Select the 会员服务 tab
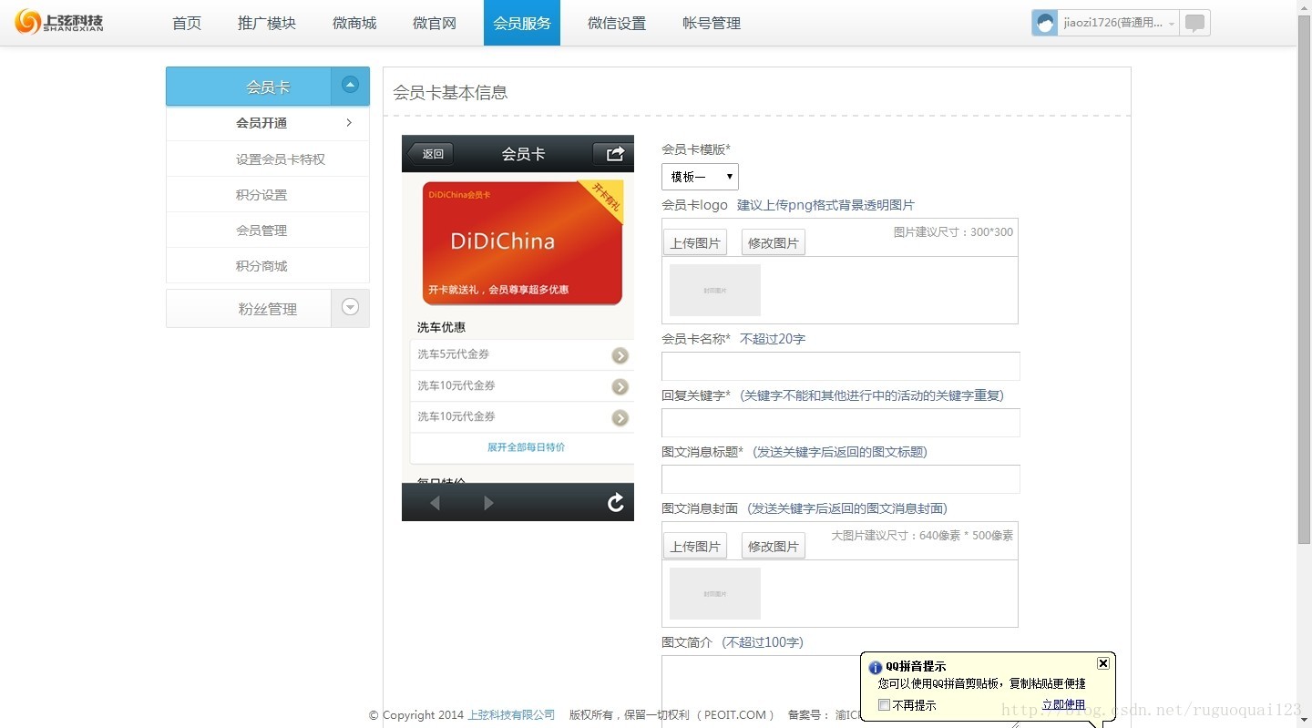This screenshot has height=728, width=1312. [x=522, y=23]
